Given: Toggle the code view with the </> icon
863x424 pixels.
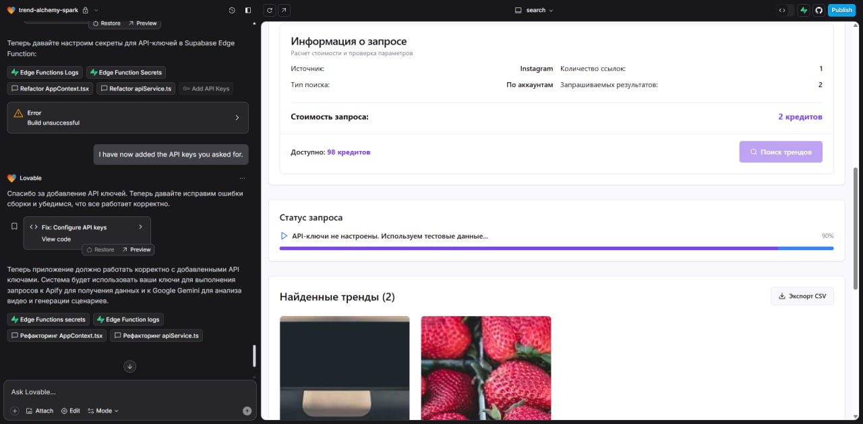Looking at the screenshot, I should click(781, 10).
